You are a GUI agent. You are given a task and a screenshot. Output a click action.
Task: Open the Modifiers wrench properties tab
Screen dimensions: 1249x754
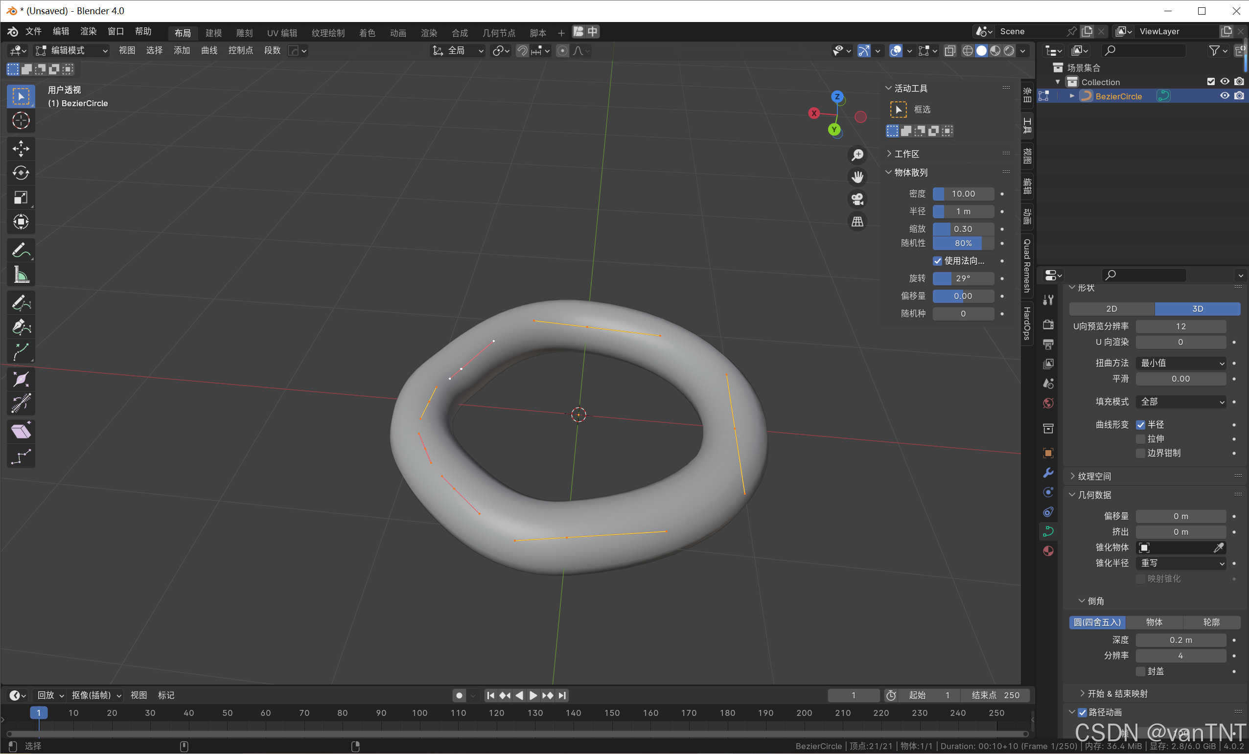pos(1048,472)
